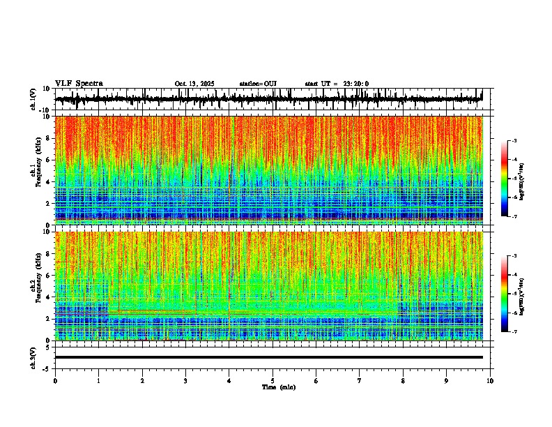The image size is (552, 427).
Task: Click the ch.2 frequency axis '4' tick
Action: (49, 297)
